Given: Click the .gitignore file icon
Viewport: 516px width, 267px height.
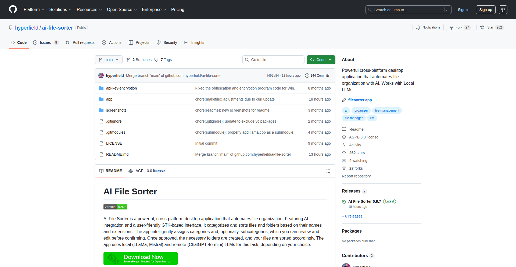Looking at the screenshot, I should [x=101, y=121].
